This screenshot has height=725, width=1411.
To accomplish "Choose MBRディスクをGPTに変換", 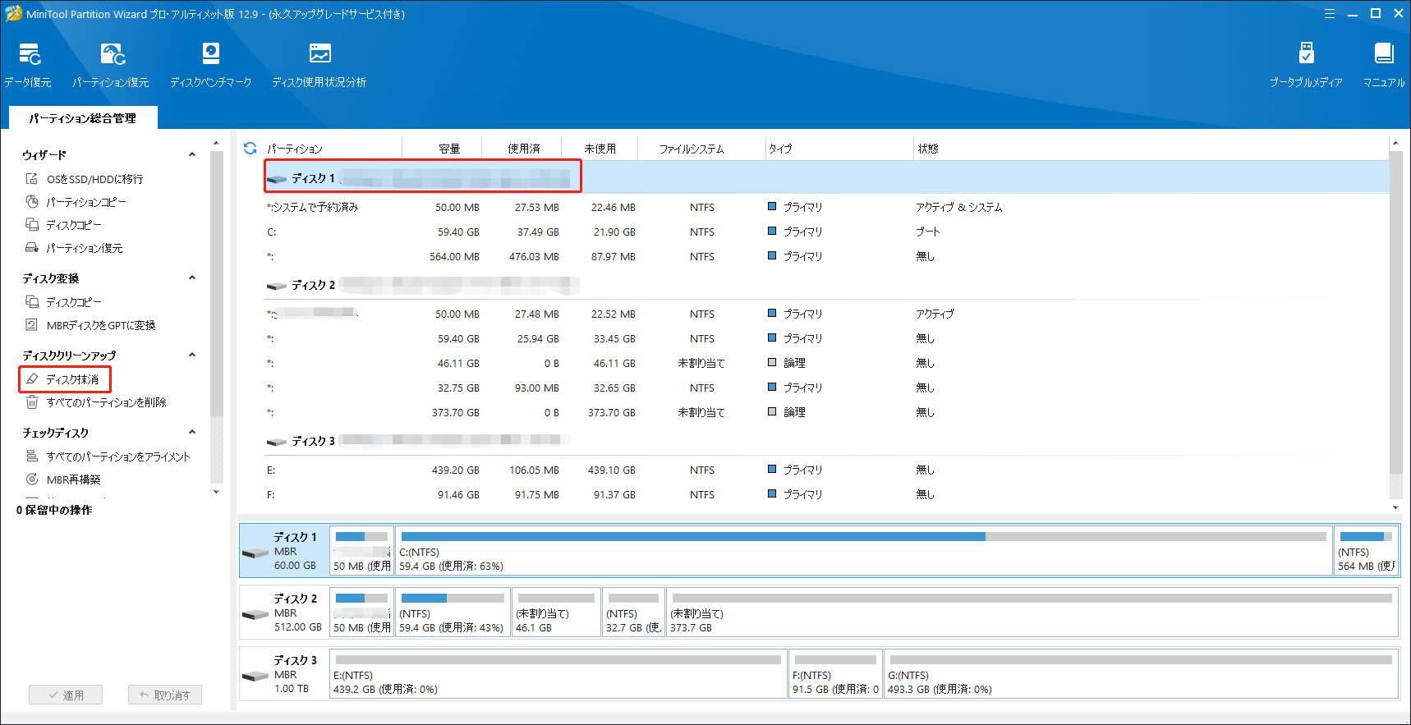I will pos(90,325).
